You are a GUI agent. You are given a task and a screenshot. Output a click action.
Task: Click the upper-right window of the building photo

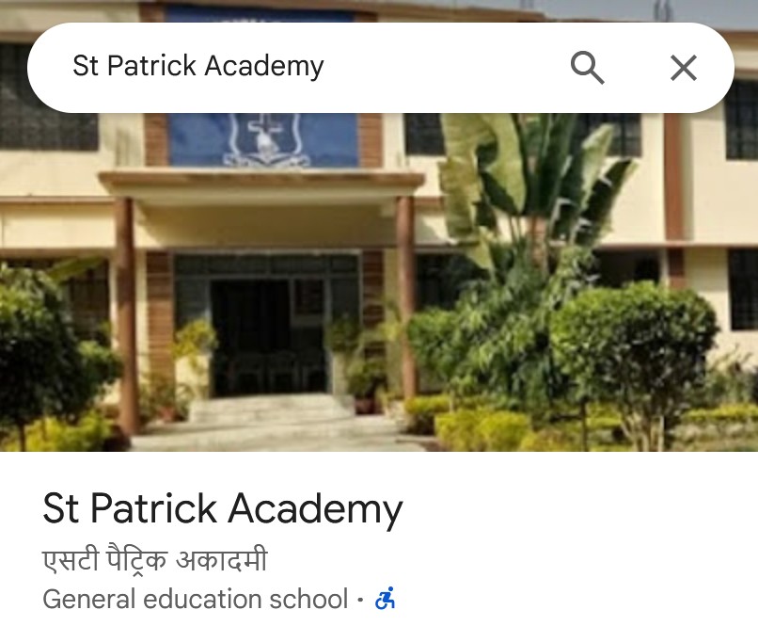[742, 127]
